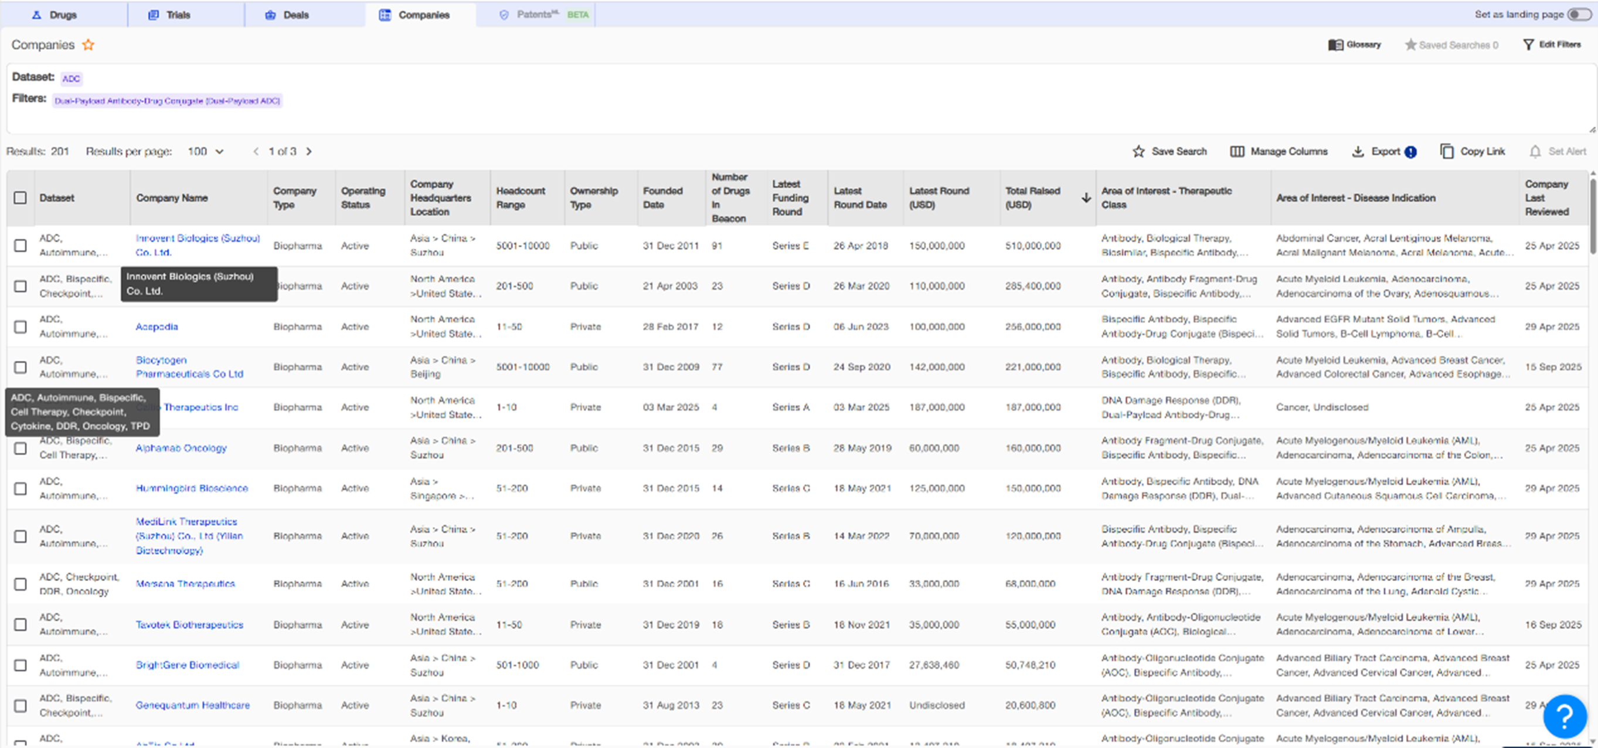
Task: Toggle the Set as landing page switch
Action: [1578, 14]
